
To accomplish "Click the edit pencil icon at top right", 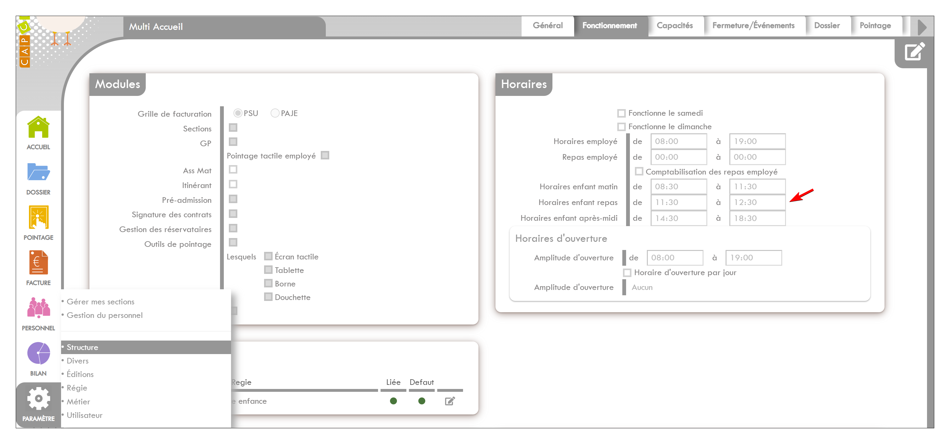I will coord(915,52).
